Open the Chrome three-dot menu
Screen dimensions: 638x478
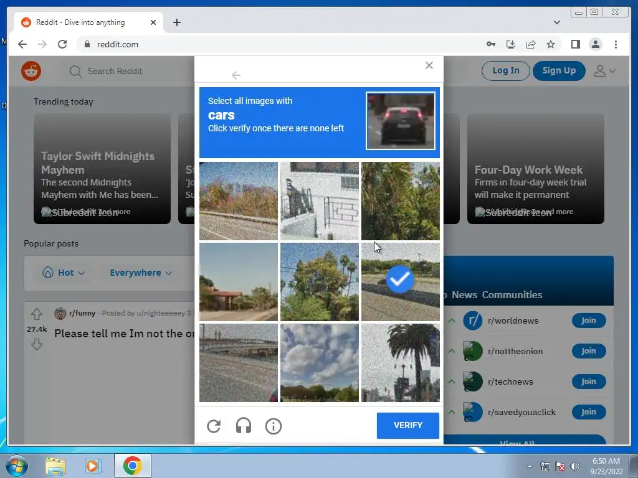click(x=616, y=44)
